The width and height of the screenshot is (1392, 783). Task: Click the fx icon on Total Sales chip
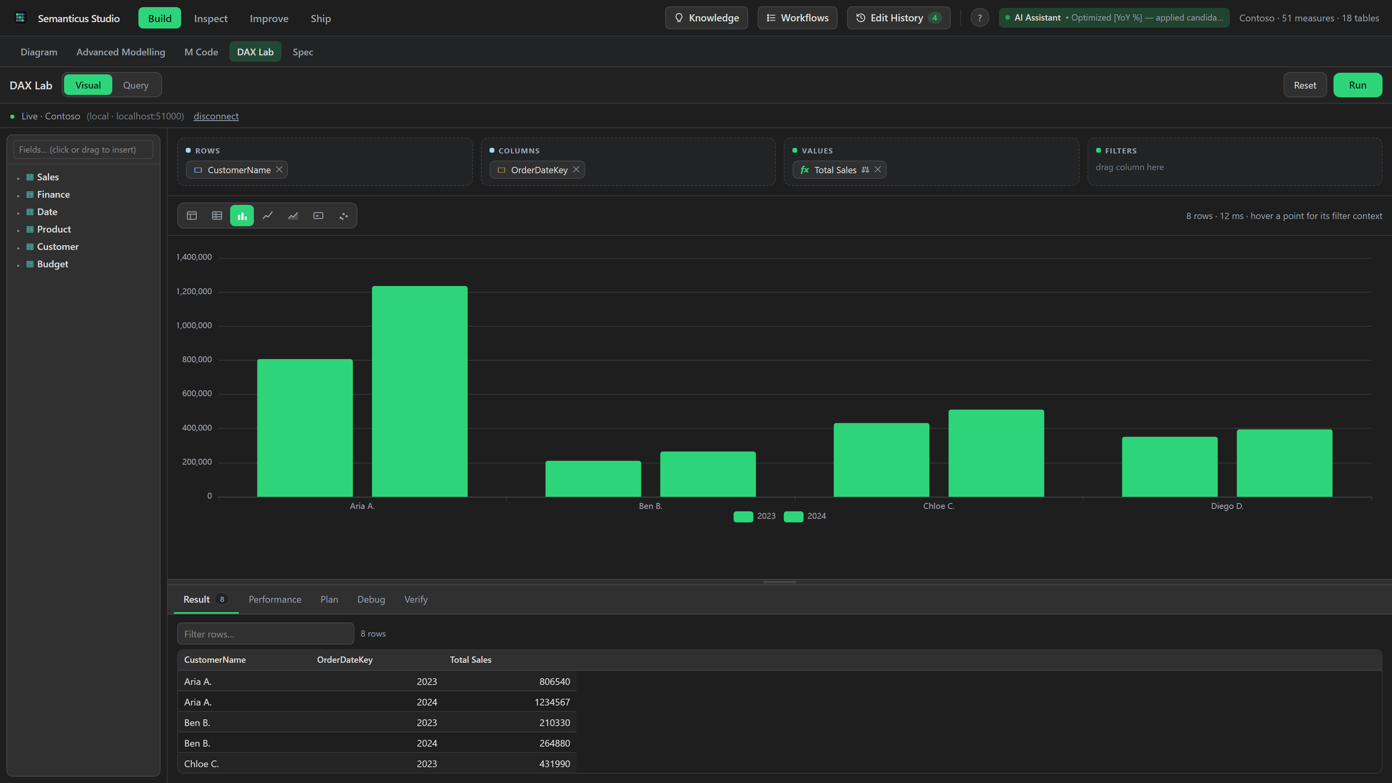805,170
